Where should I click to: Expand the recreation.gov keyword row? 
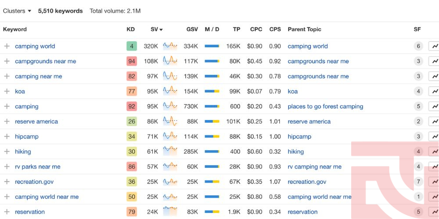pyautogui.click(x=7, y=182)
